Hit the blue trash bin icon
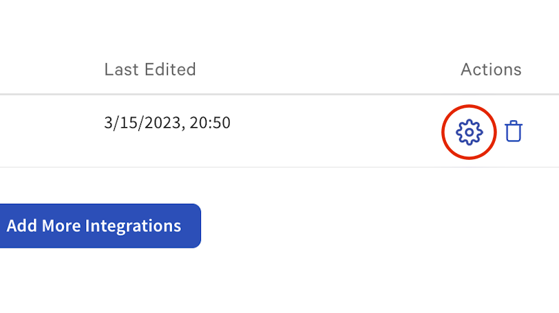559x313 pixels. 514,131
